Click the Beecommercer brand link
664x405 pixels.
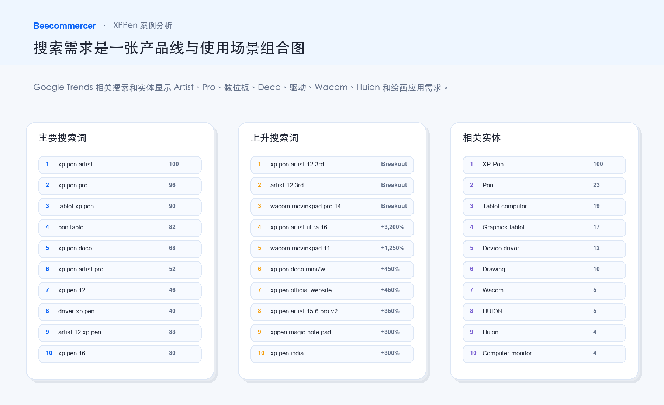(x=65, y=26)
